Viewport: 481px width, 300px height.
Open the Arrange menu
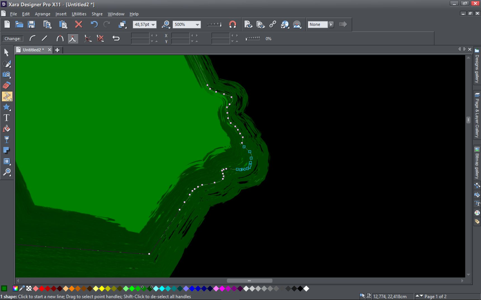point(43,14)
